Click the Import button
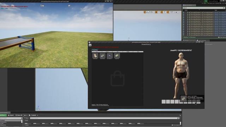Viewport: 226px width, 127px height. [11, 115]
